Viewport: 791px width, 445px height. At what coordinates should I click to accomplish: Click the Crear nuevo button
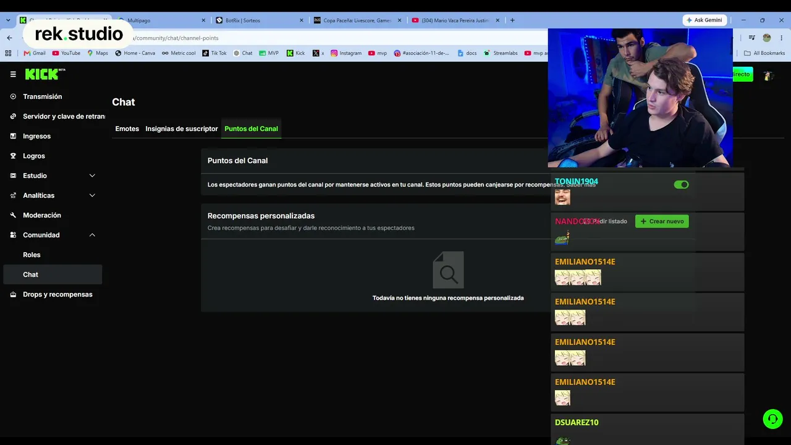click(662, 221)
